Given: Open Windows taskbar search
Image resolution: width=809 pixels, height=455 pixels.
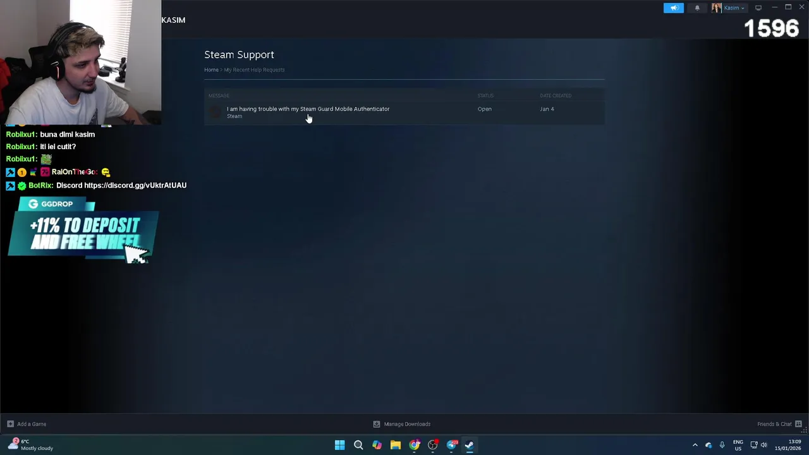Looking at the screenshot, I should point(358,445).
